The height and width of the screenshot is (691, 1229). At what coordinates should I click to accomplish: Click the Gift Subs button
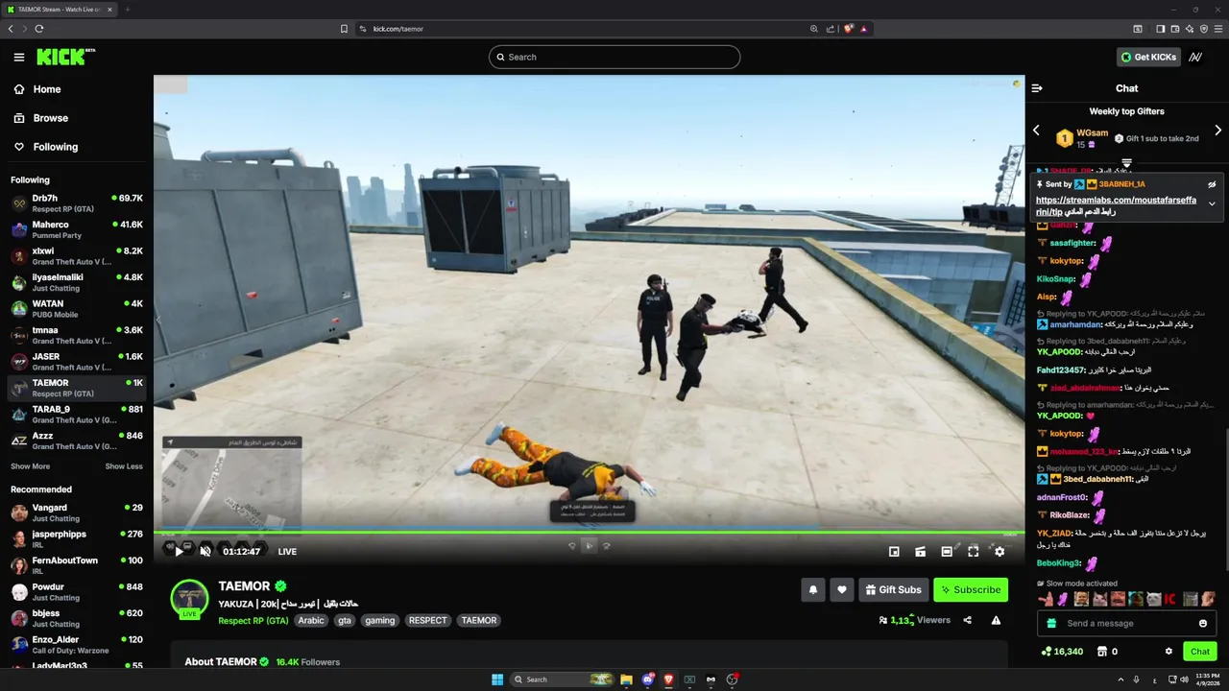[x=893, y=589]
